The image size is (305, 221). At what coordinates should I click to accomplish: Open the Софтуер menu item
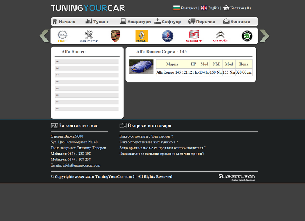[171, 22]
